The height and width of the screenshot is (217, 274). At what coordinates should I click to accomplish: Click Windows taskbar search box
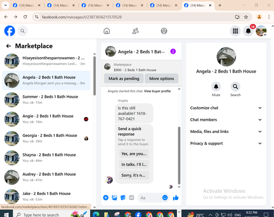coord(52,214)
